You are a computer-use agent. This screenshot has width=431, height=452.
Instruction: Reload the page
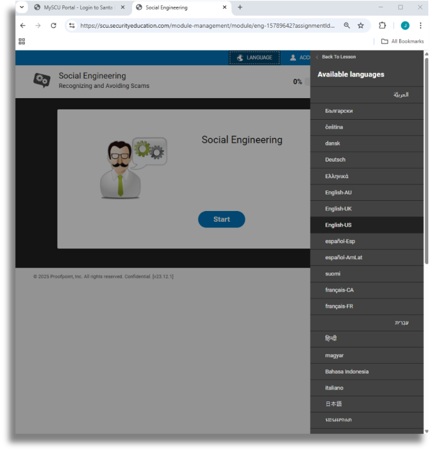(54, 26)
